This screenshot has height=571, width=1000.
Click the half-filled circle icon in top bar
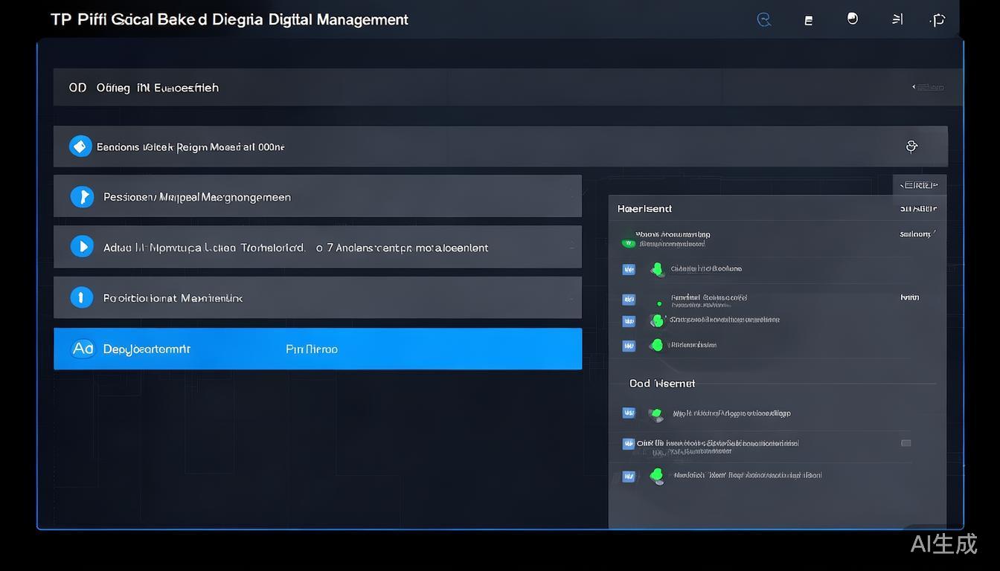(853, 19)
